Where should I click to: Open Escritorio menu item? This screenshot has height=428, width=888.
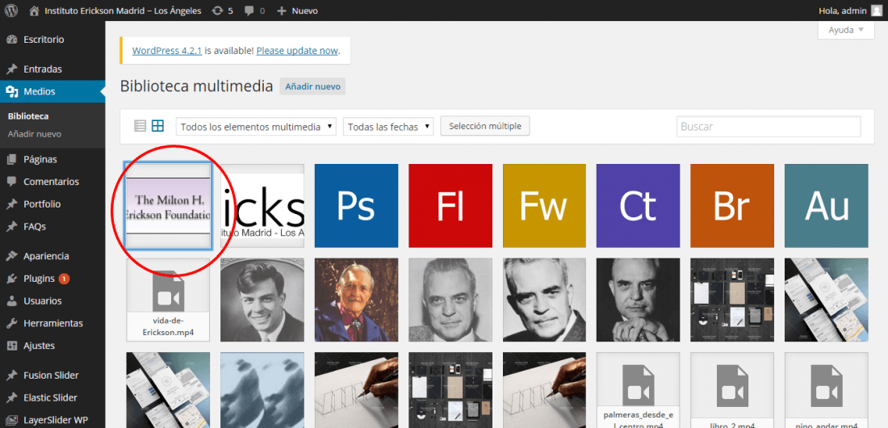point(44,40)
